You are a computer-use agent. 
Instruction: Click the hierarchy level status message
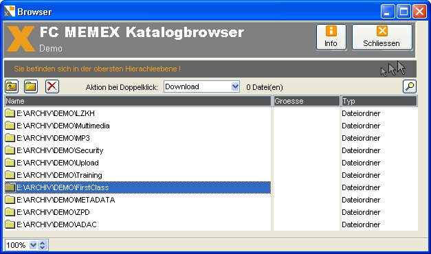(x=98, y=69)
